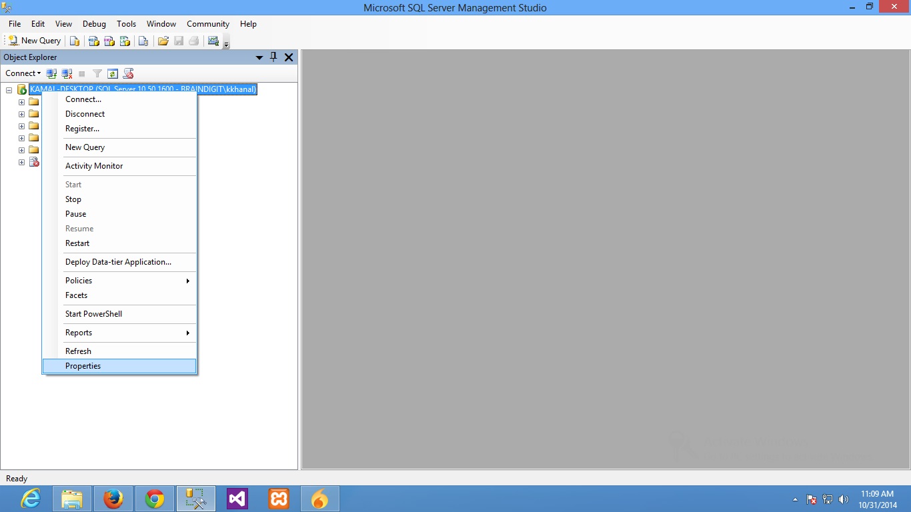Toggle Auto Hide pin on Object Explorer
This screenshot has width=911, height=512.
click(273, 57)
